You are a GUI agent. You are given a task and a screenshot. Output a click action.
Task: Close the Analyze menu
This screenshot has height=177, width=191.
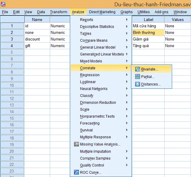point(78,12)
